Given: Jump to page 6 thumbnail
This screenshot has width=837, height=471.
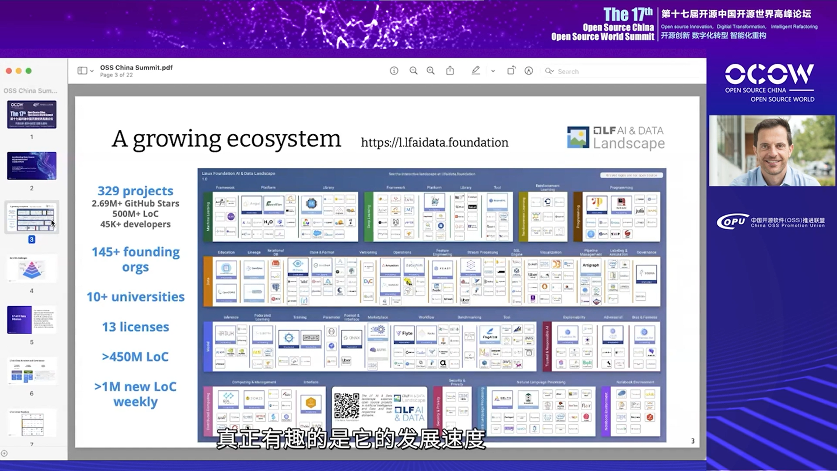Looking at the screenshot, I should point(31,371).
